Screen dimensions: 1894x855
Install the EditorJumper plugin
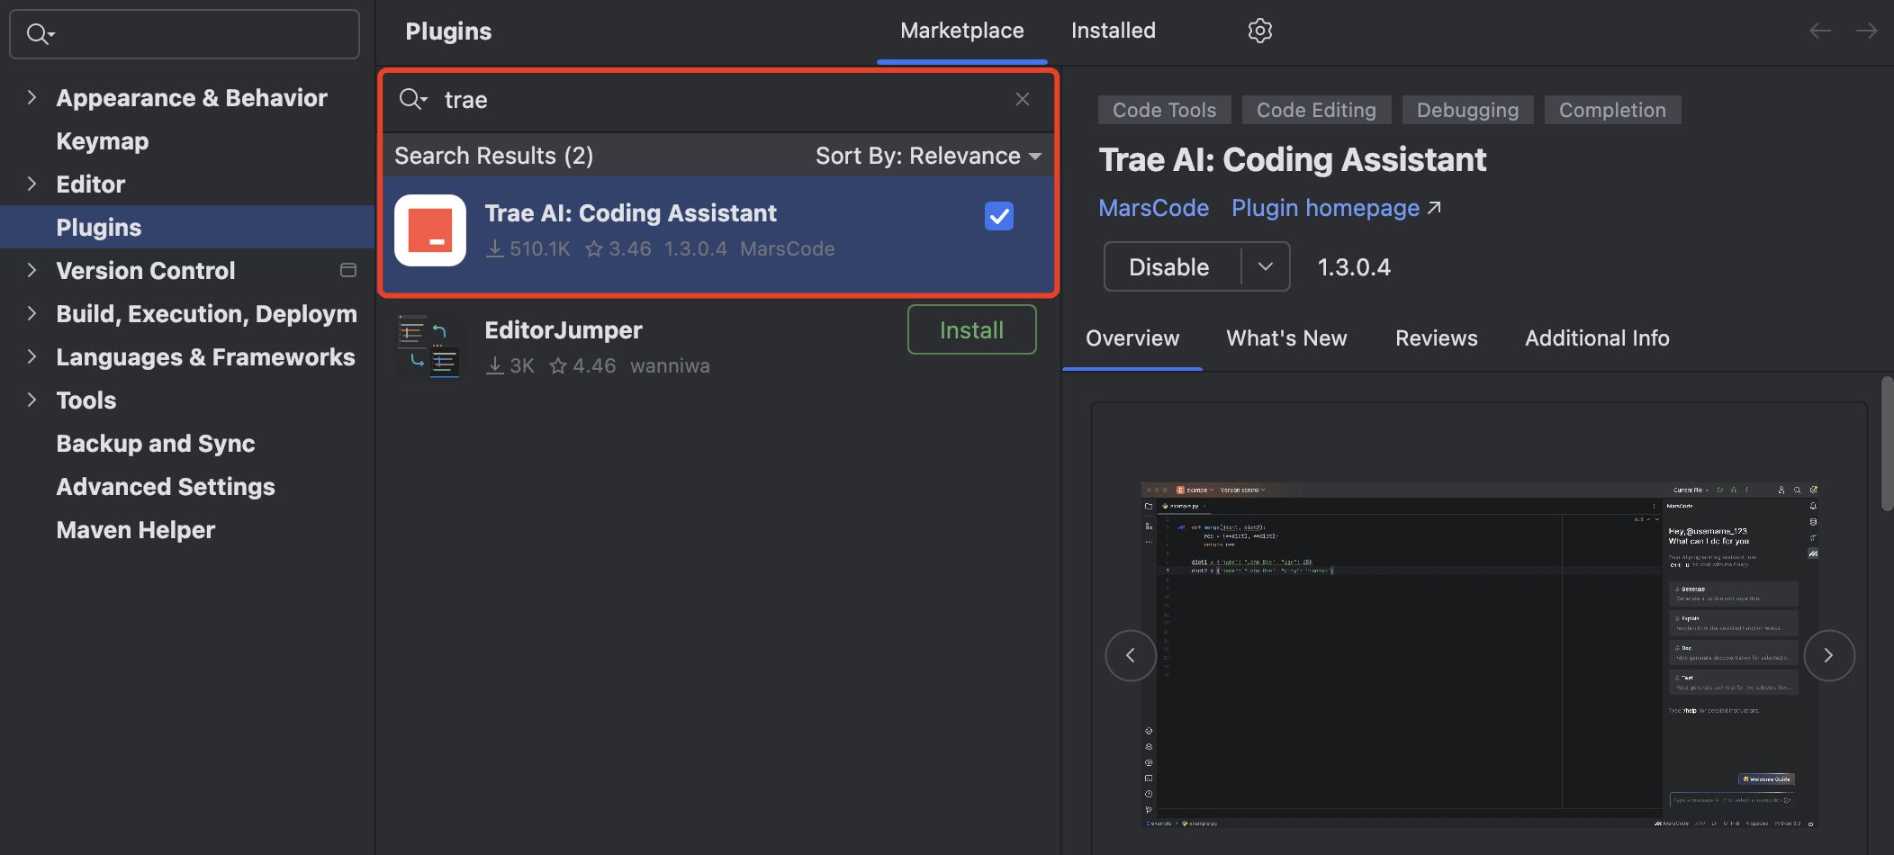coord(971,330)
